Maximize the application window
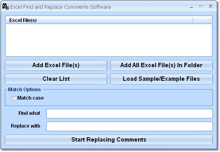The height and width of the screenshot is (152, 220). [x=201, y=6]
